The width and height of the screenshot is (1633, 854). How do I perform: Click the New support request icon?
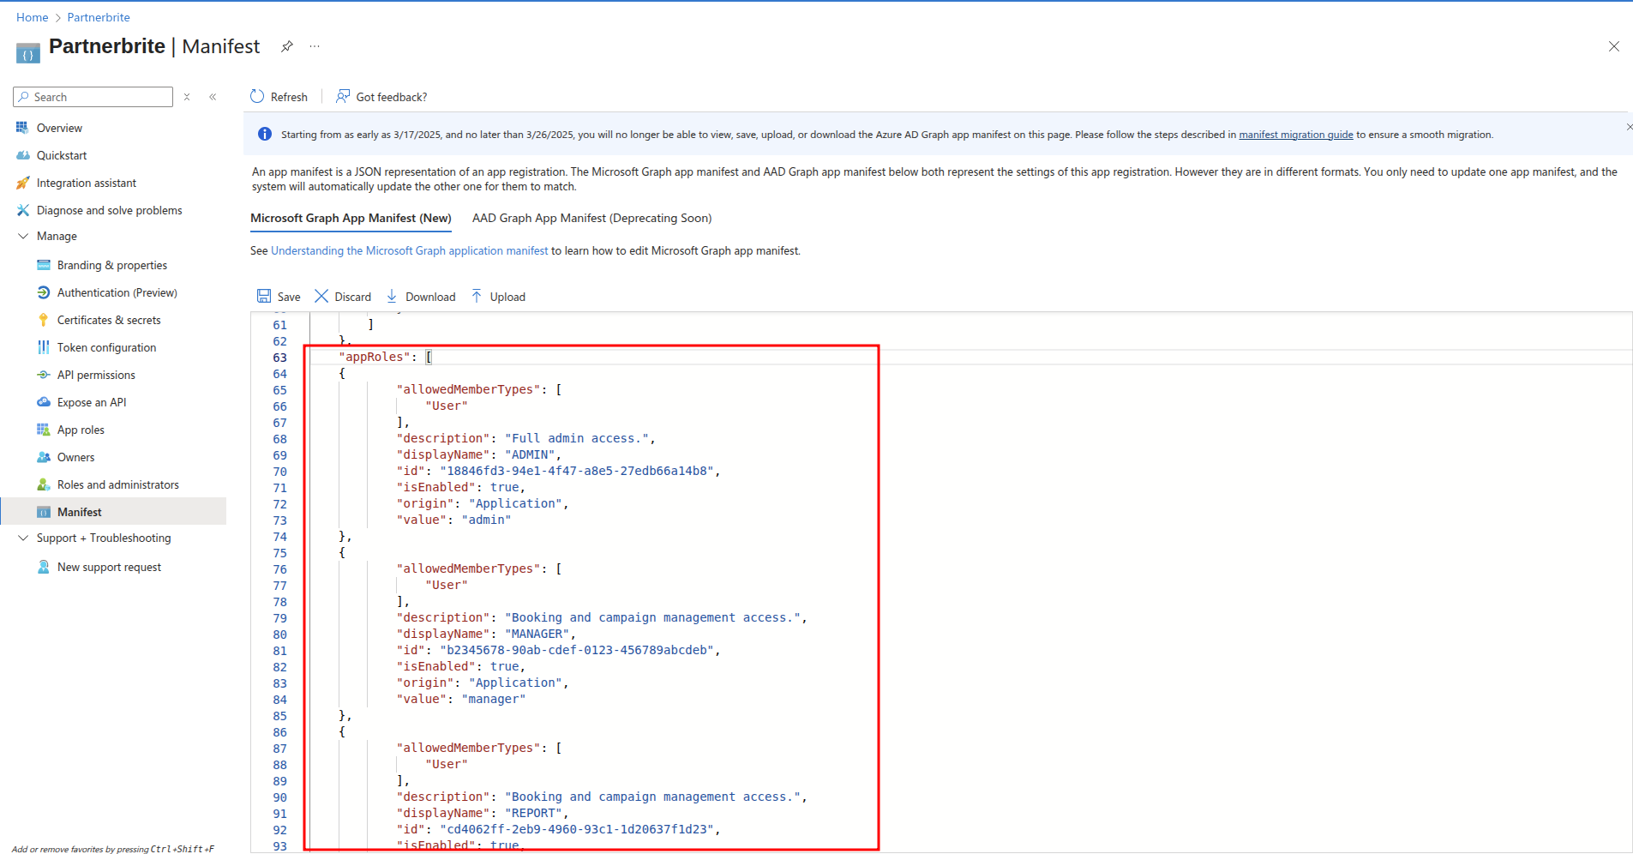click(44, 567)
